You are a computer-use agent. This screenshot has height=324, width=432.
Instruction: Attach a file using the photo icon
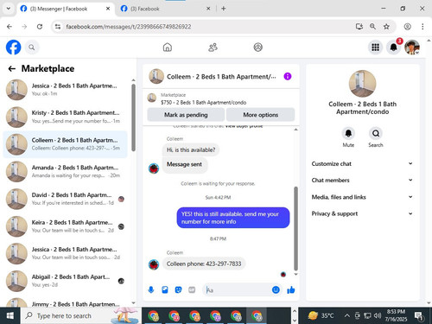click(x=165, y=289)
